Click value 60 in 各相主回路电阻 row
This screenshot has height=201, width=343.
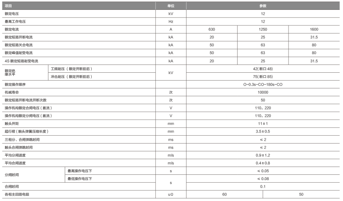[225, 195]
